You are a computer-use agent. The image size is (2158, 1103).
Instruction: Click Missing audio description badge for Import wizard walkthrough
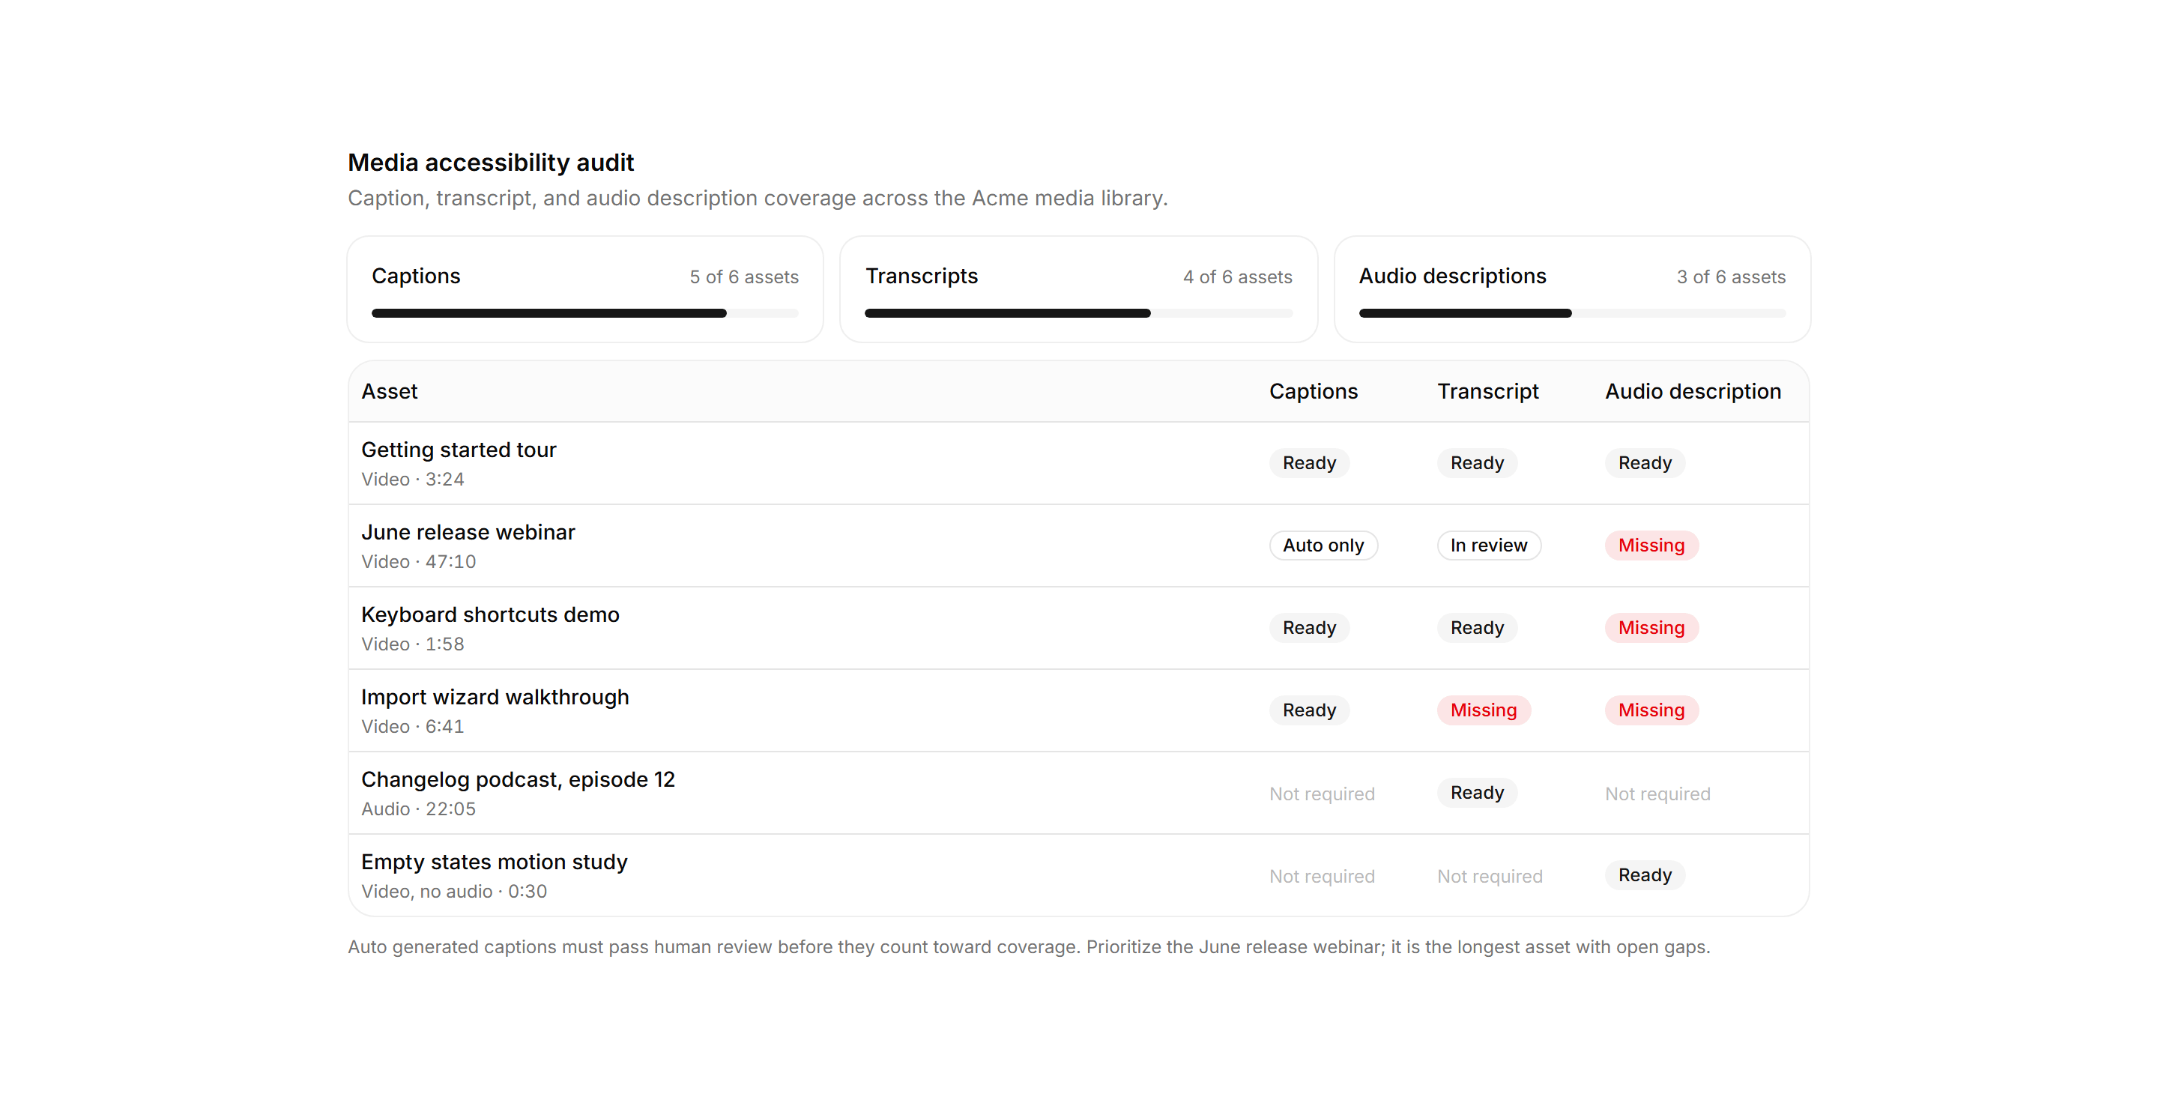(1651, 710)
